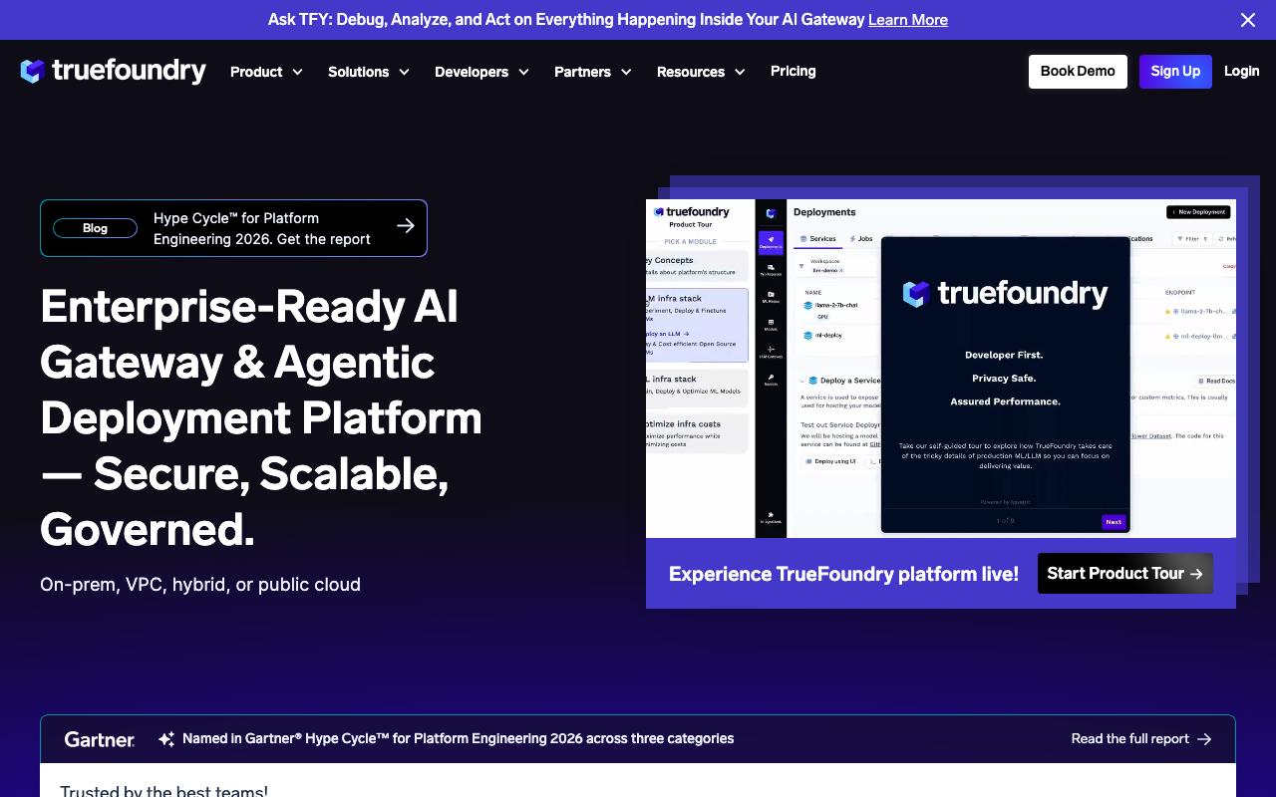The width and height of the screenshot is (1276, 797).
Task: Open Workspaces icon in product tour sidebar
Action: (x=771, y=269)
